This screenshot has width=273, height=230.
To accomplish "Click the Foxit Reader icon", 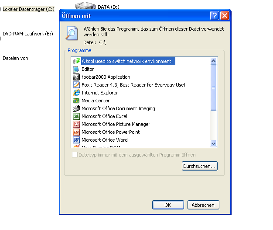I will pos(76,85).
